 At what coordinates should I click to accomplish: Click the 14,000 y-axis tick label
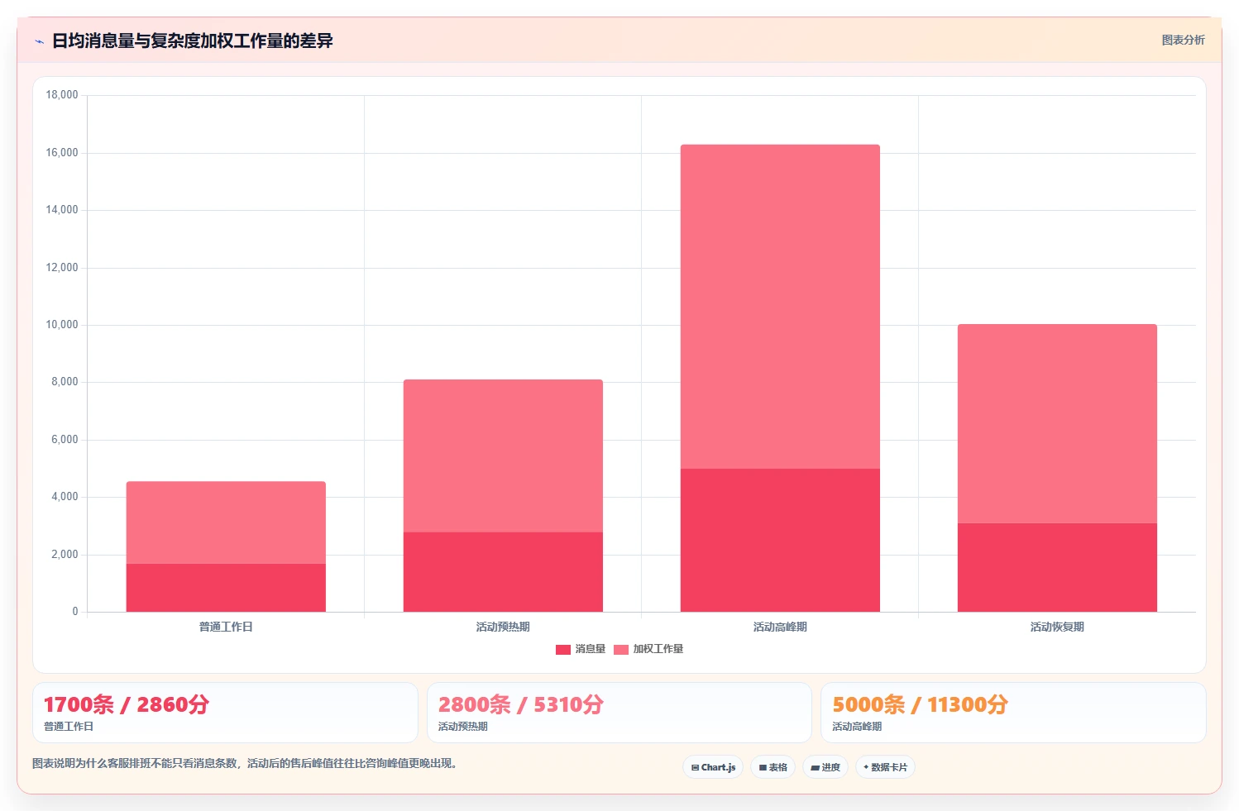[62, 210]
